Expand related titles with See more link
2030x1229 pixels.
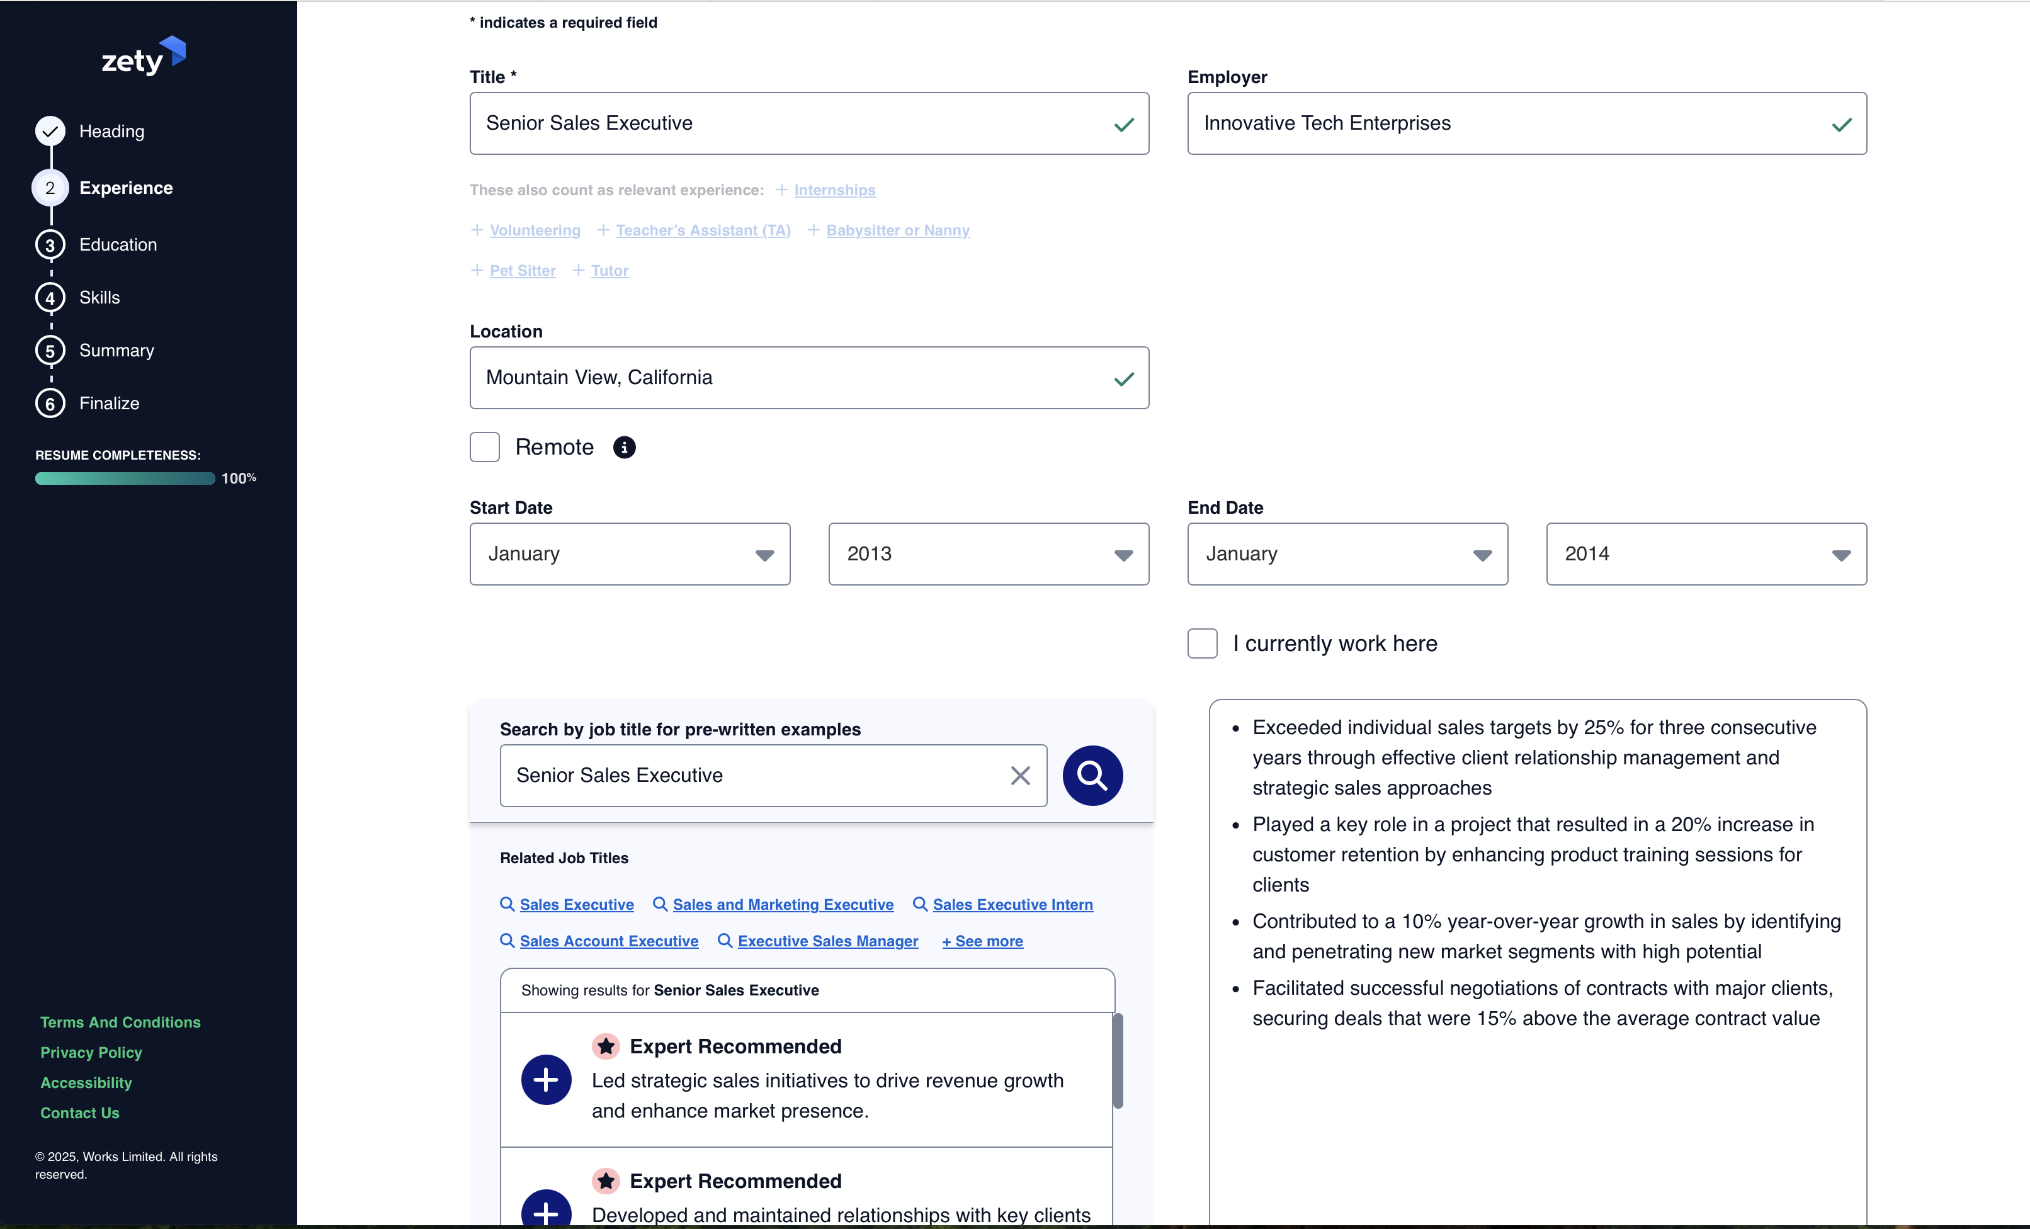click(981, 941)
